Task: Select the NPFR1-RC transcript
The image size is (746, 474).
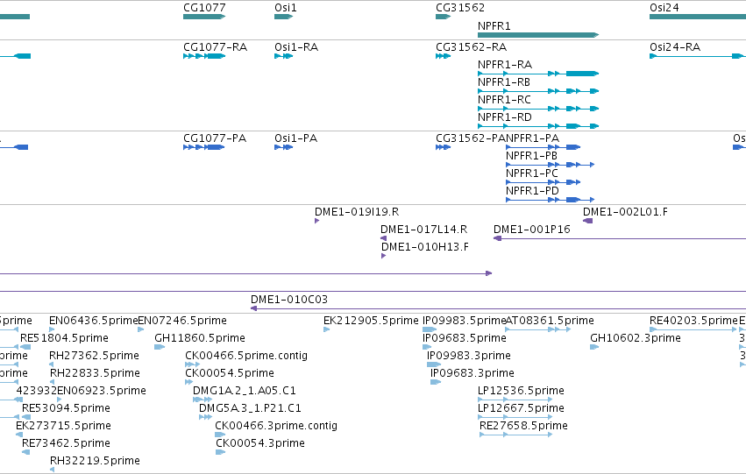Action: [x=538, y=109]
